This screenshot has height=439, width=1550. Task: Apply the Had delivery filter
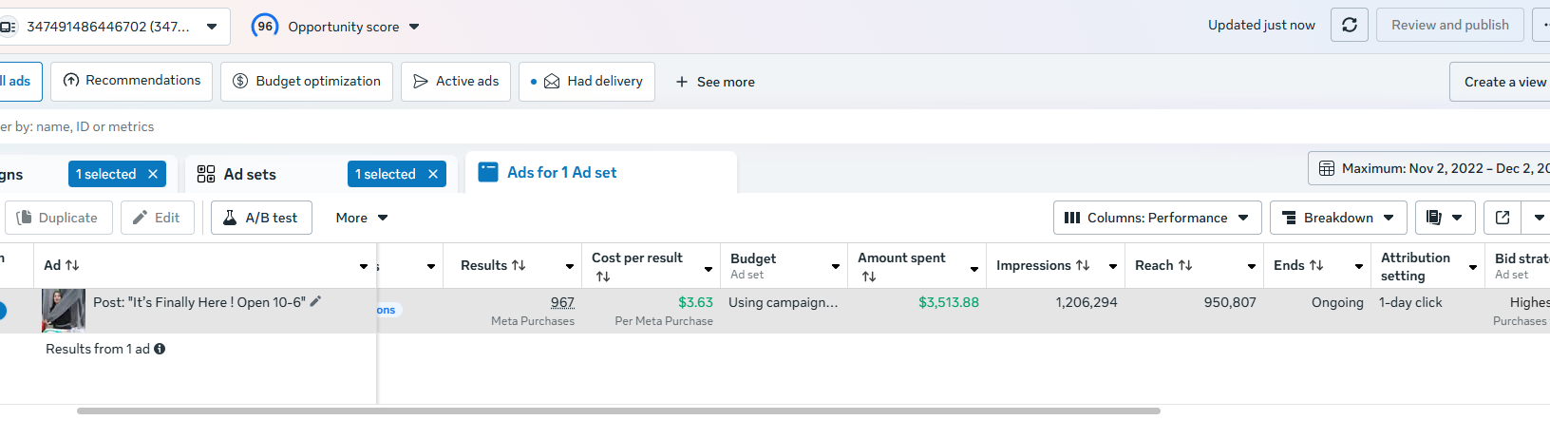point(587,82)
